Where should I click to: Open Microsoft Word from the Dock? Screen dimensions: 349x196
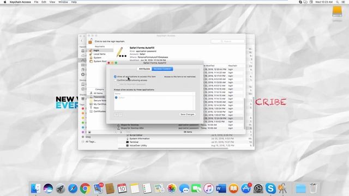[221, 188]
